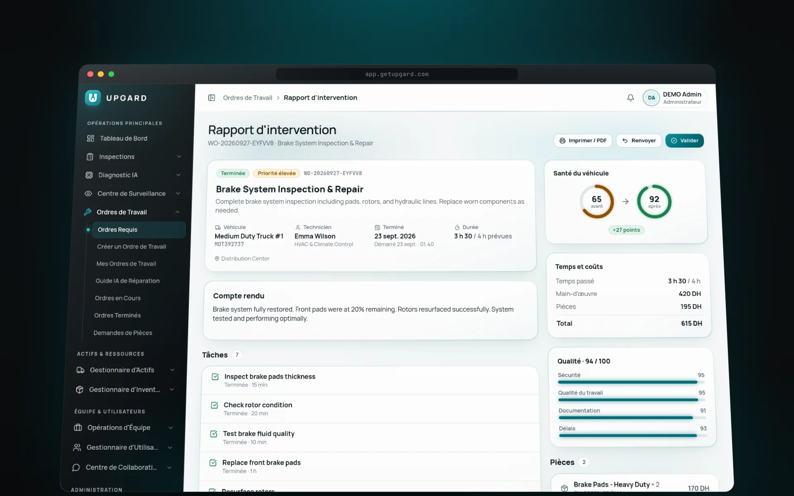Click the Imprimer / PDF button
The image size is (794, 496).
(x=583, y=141)
